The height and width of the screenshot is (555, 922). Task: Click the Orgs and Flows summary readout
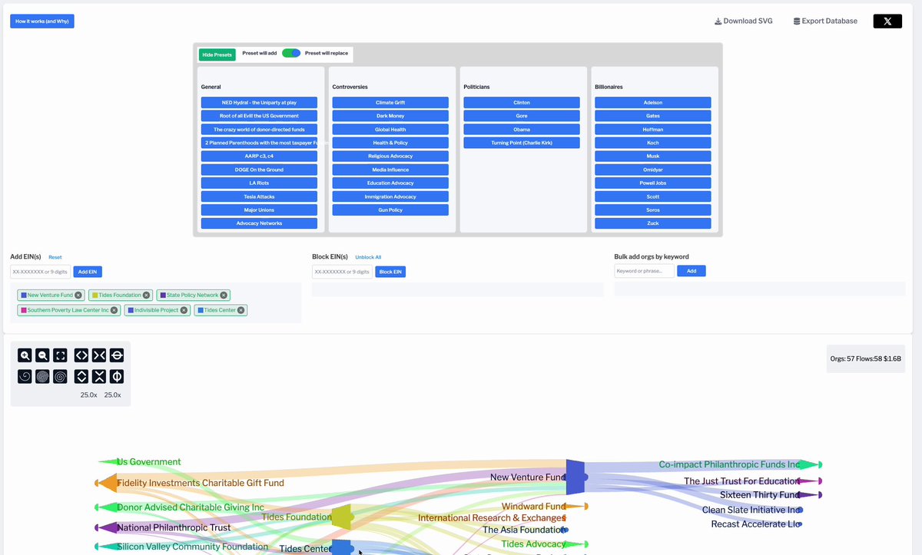[x=867, y=358]
